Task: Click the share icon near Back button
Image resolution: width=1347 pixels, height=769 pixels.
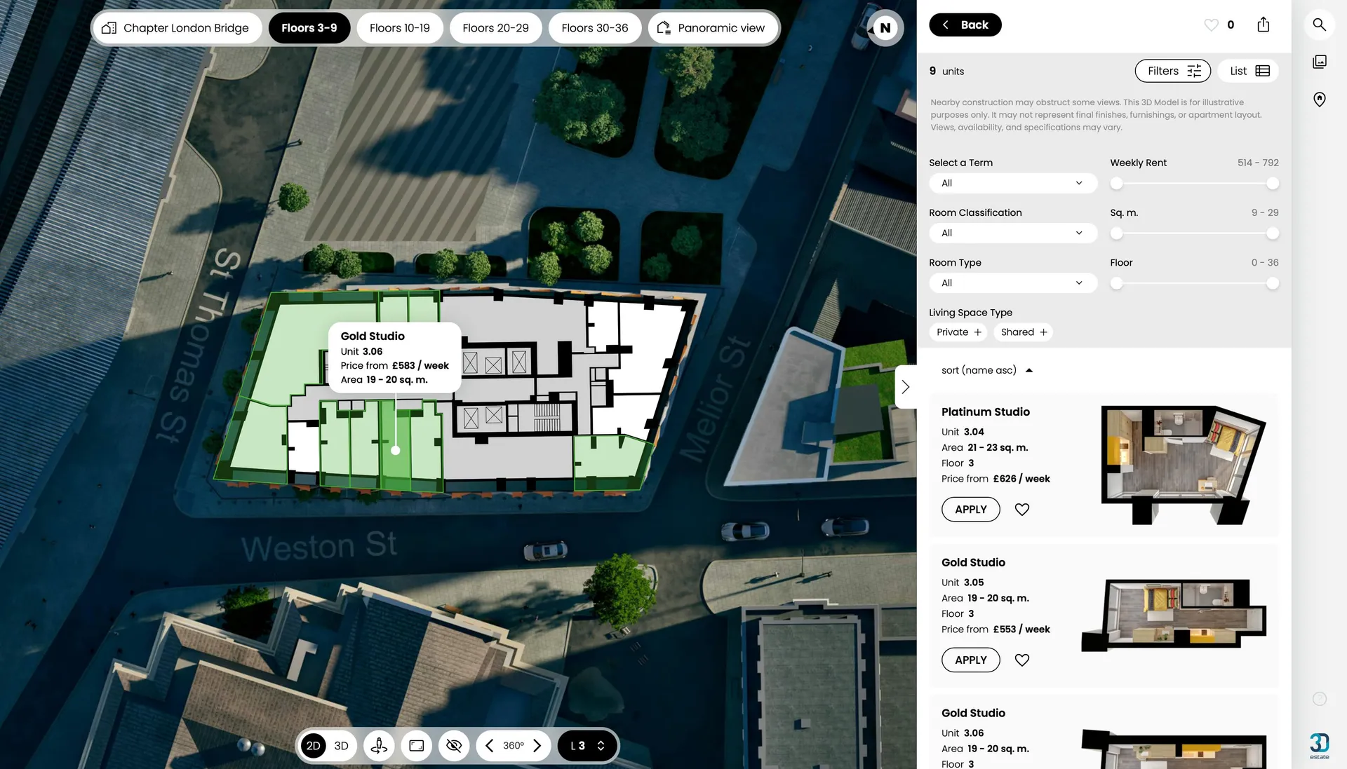Action: [x=1263, y=25]
